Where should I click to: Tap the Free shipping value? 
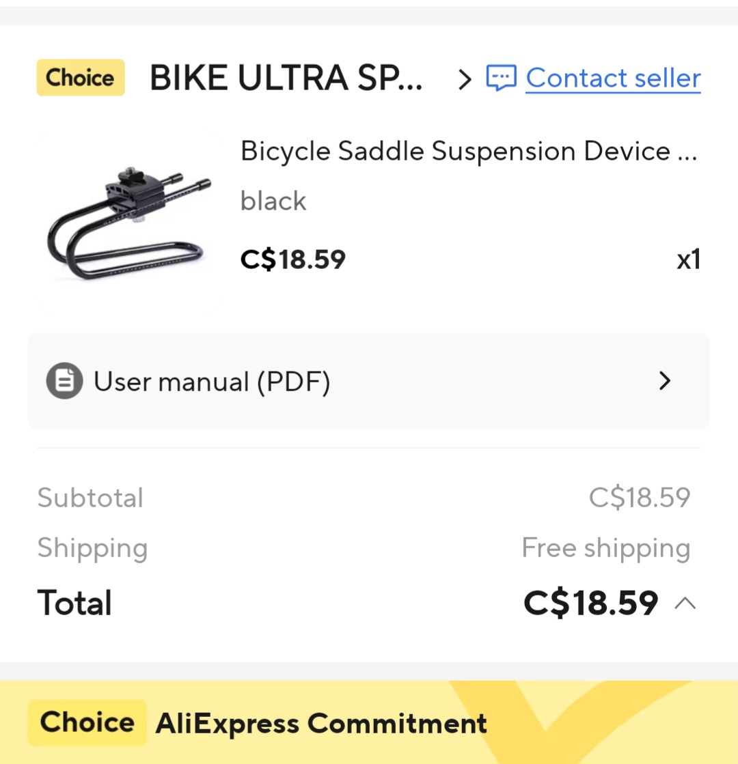pyautogui.click(x=606, y=548)
